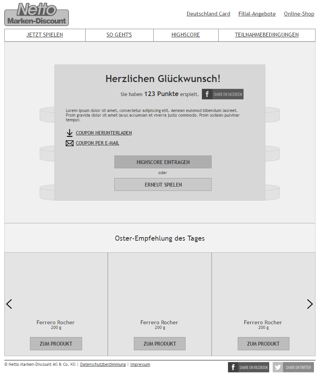Show next product with right arrow
This screenshot has width=319, height=374.
(x=310, y=304)
